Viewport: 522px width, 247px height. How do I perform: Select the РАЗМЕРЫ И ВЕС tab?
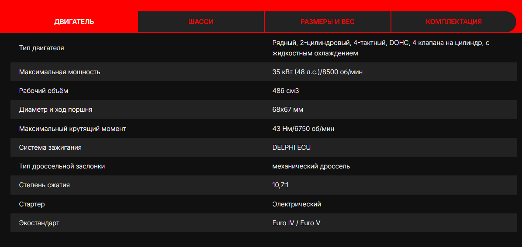(328, 22)
